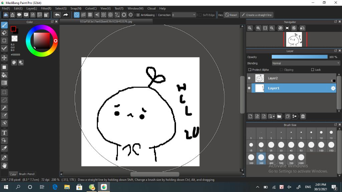Switch to the Brush: Pencil tab

pyautogui.click(x=27, y=174)
